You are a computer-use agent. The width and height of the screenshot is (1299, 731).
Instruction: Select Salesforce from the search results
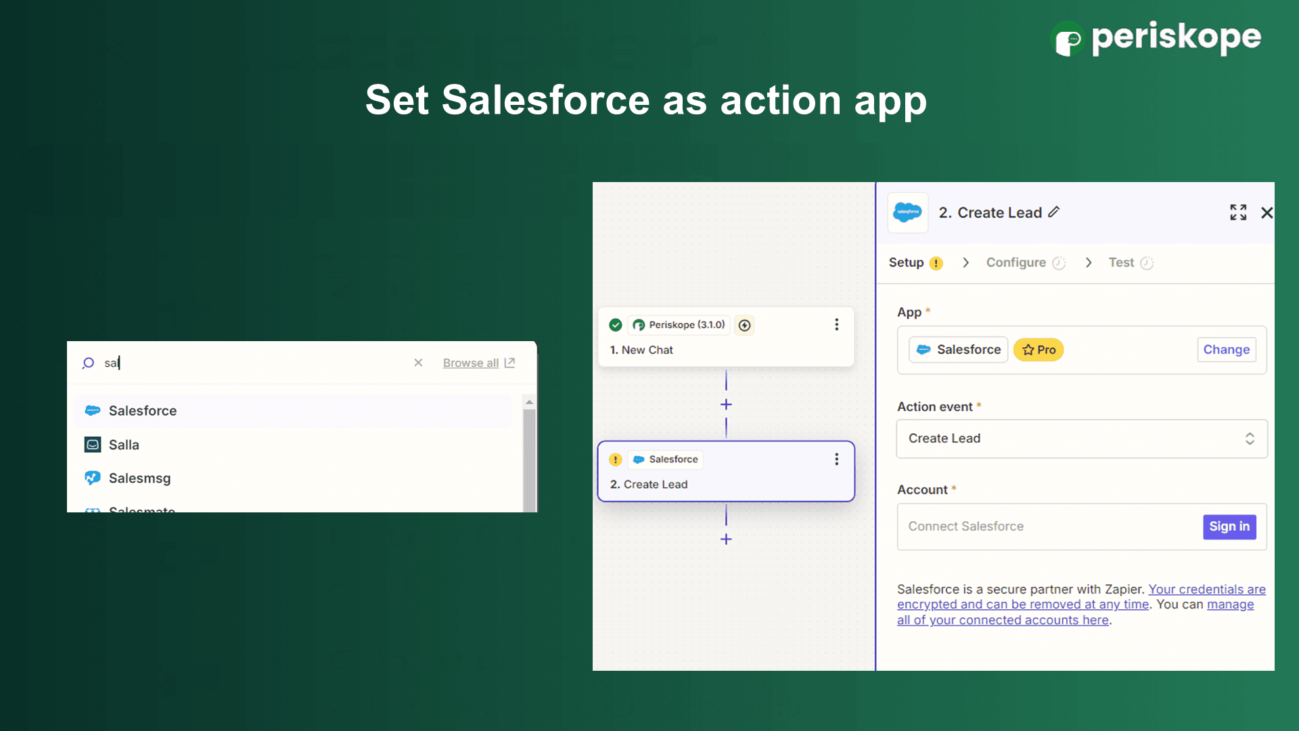tap(143, 411)
